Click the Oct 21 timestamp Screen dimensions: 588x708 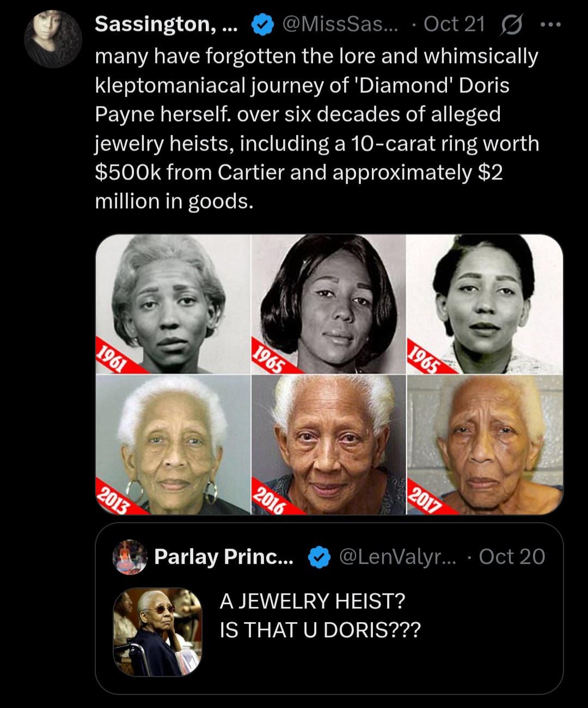(x=454, y=24)
